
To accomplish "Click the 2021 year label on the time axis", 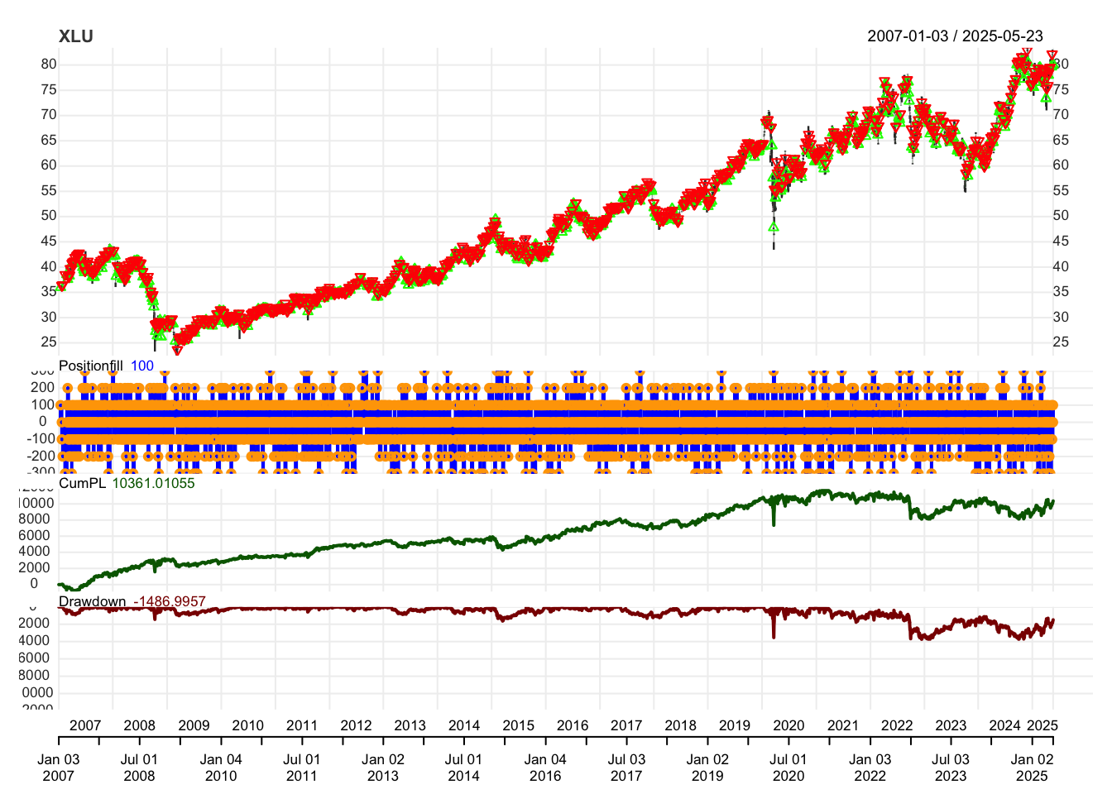I will (842, 725).
